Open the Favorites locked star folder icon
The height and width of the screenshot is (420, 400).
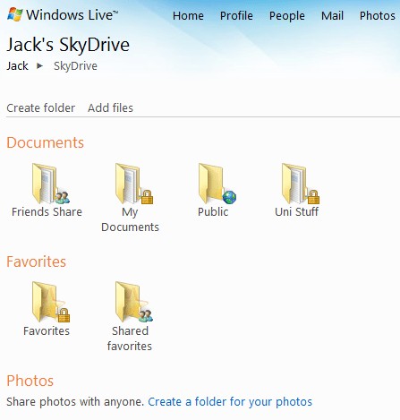click(x=51, y=302)
